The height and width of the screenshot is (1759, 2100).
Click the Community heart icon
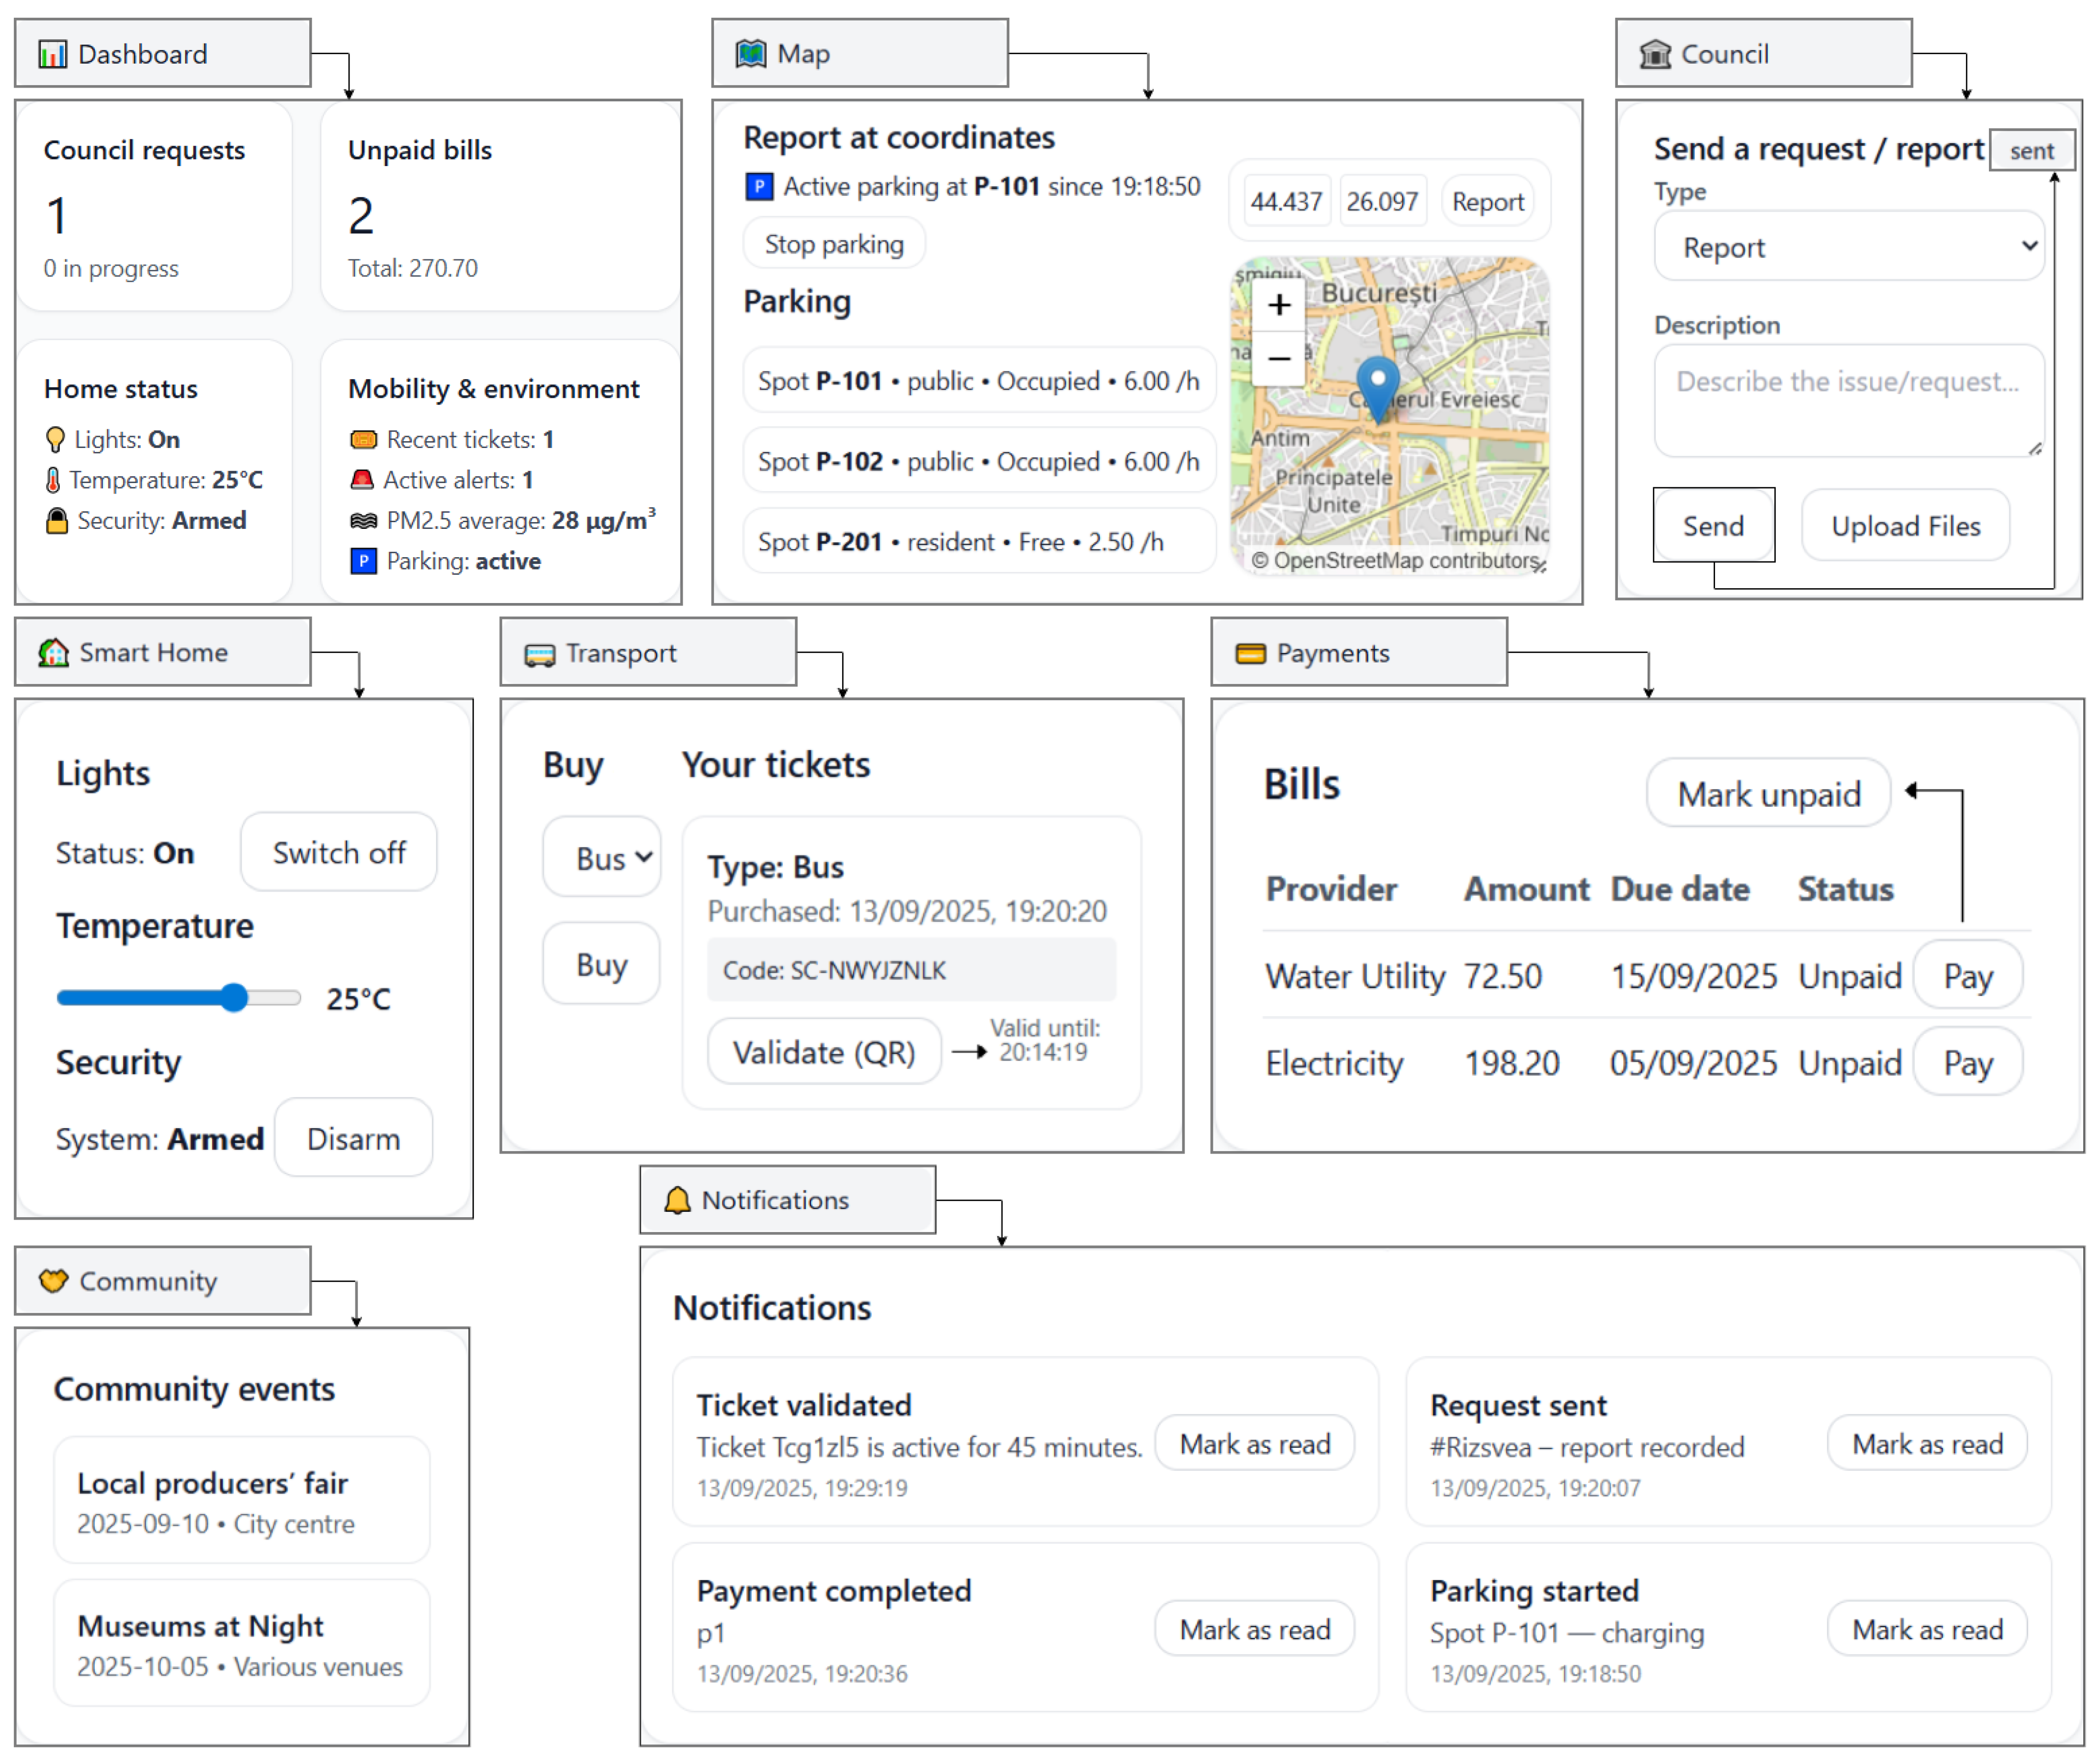[53, 1281]
